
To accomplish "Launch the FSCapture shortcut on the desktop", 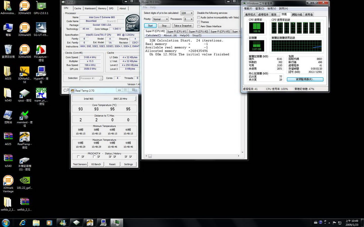I will pyautogui.click(x=41, y=53).
